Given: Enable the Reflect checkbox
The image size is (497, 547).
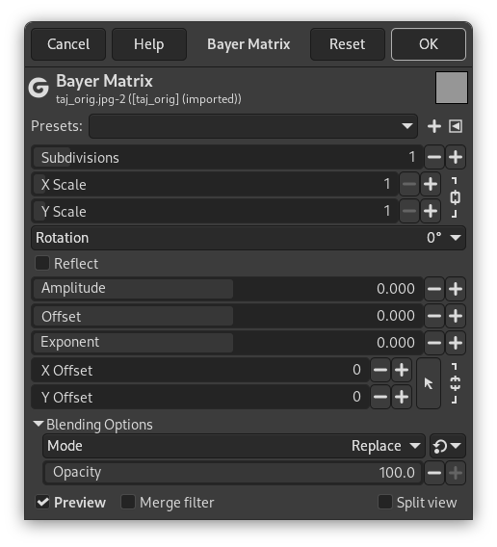Looking at the screenshot, I should (42, 263).
